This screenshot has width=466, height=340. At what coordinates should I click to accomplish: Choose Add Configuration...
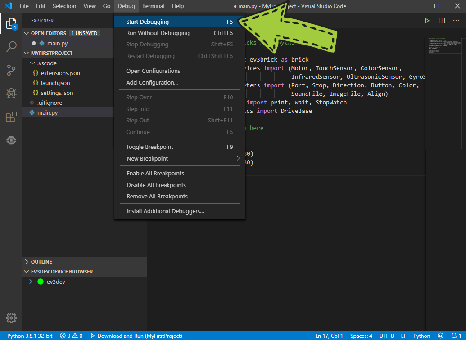(x=180, y=83)
